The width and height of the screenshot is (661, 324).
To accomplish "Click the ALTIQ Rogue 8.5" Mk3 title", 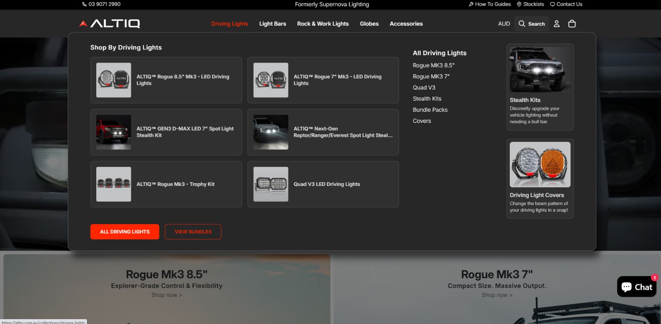I will click(x=183, y=80).
